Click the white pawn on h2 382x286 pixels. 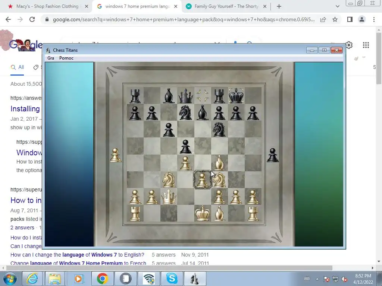pyautogui.click(x=253, y=197)
